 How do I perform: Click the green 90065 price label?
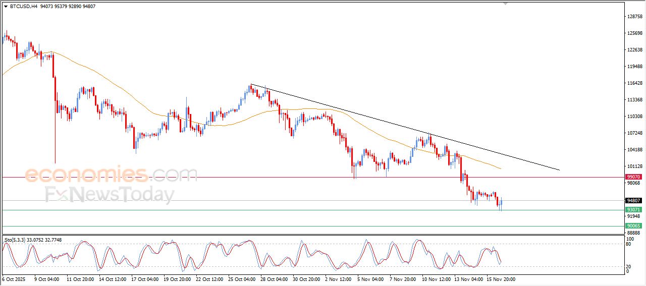coord(633,226)
